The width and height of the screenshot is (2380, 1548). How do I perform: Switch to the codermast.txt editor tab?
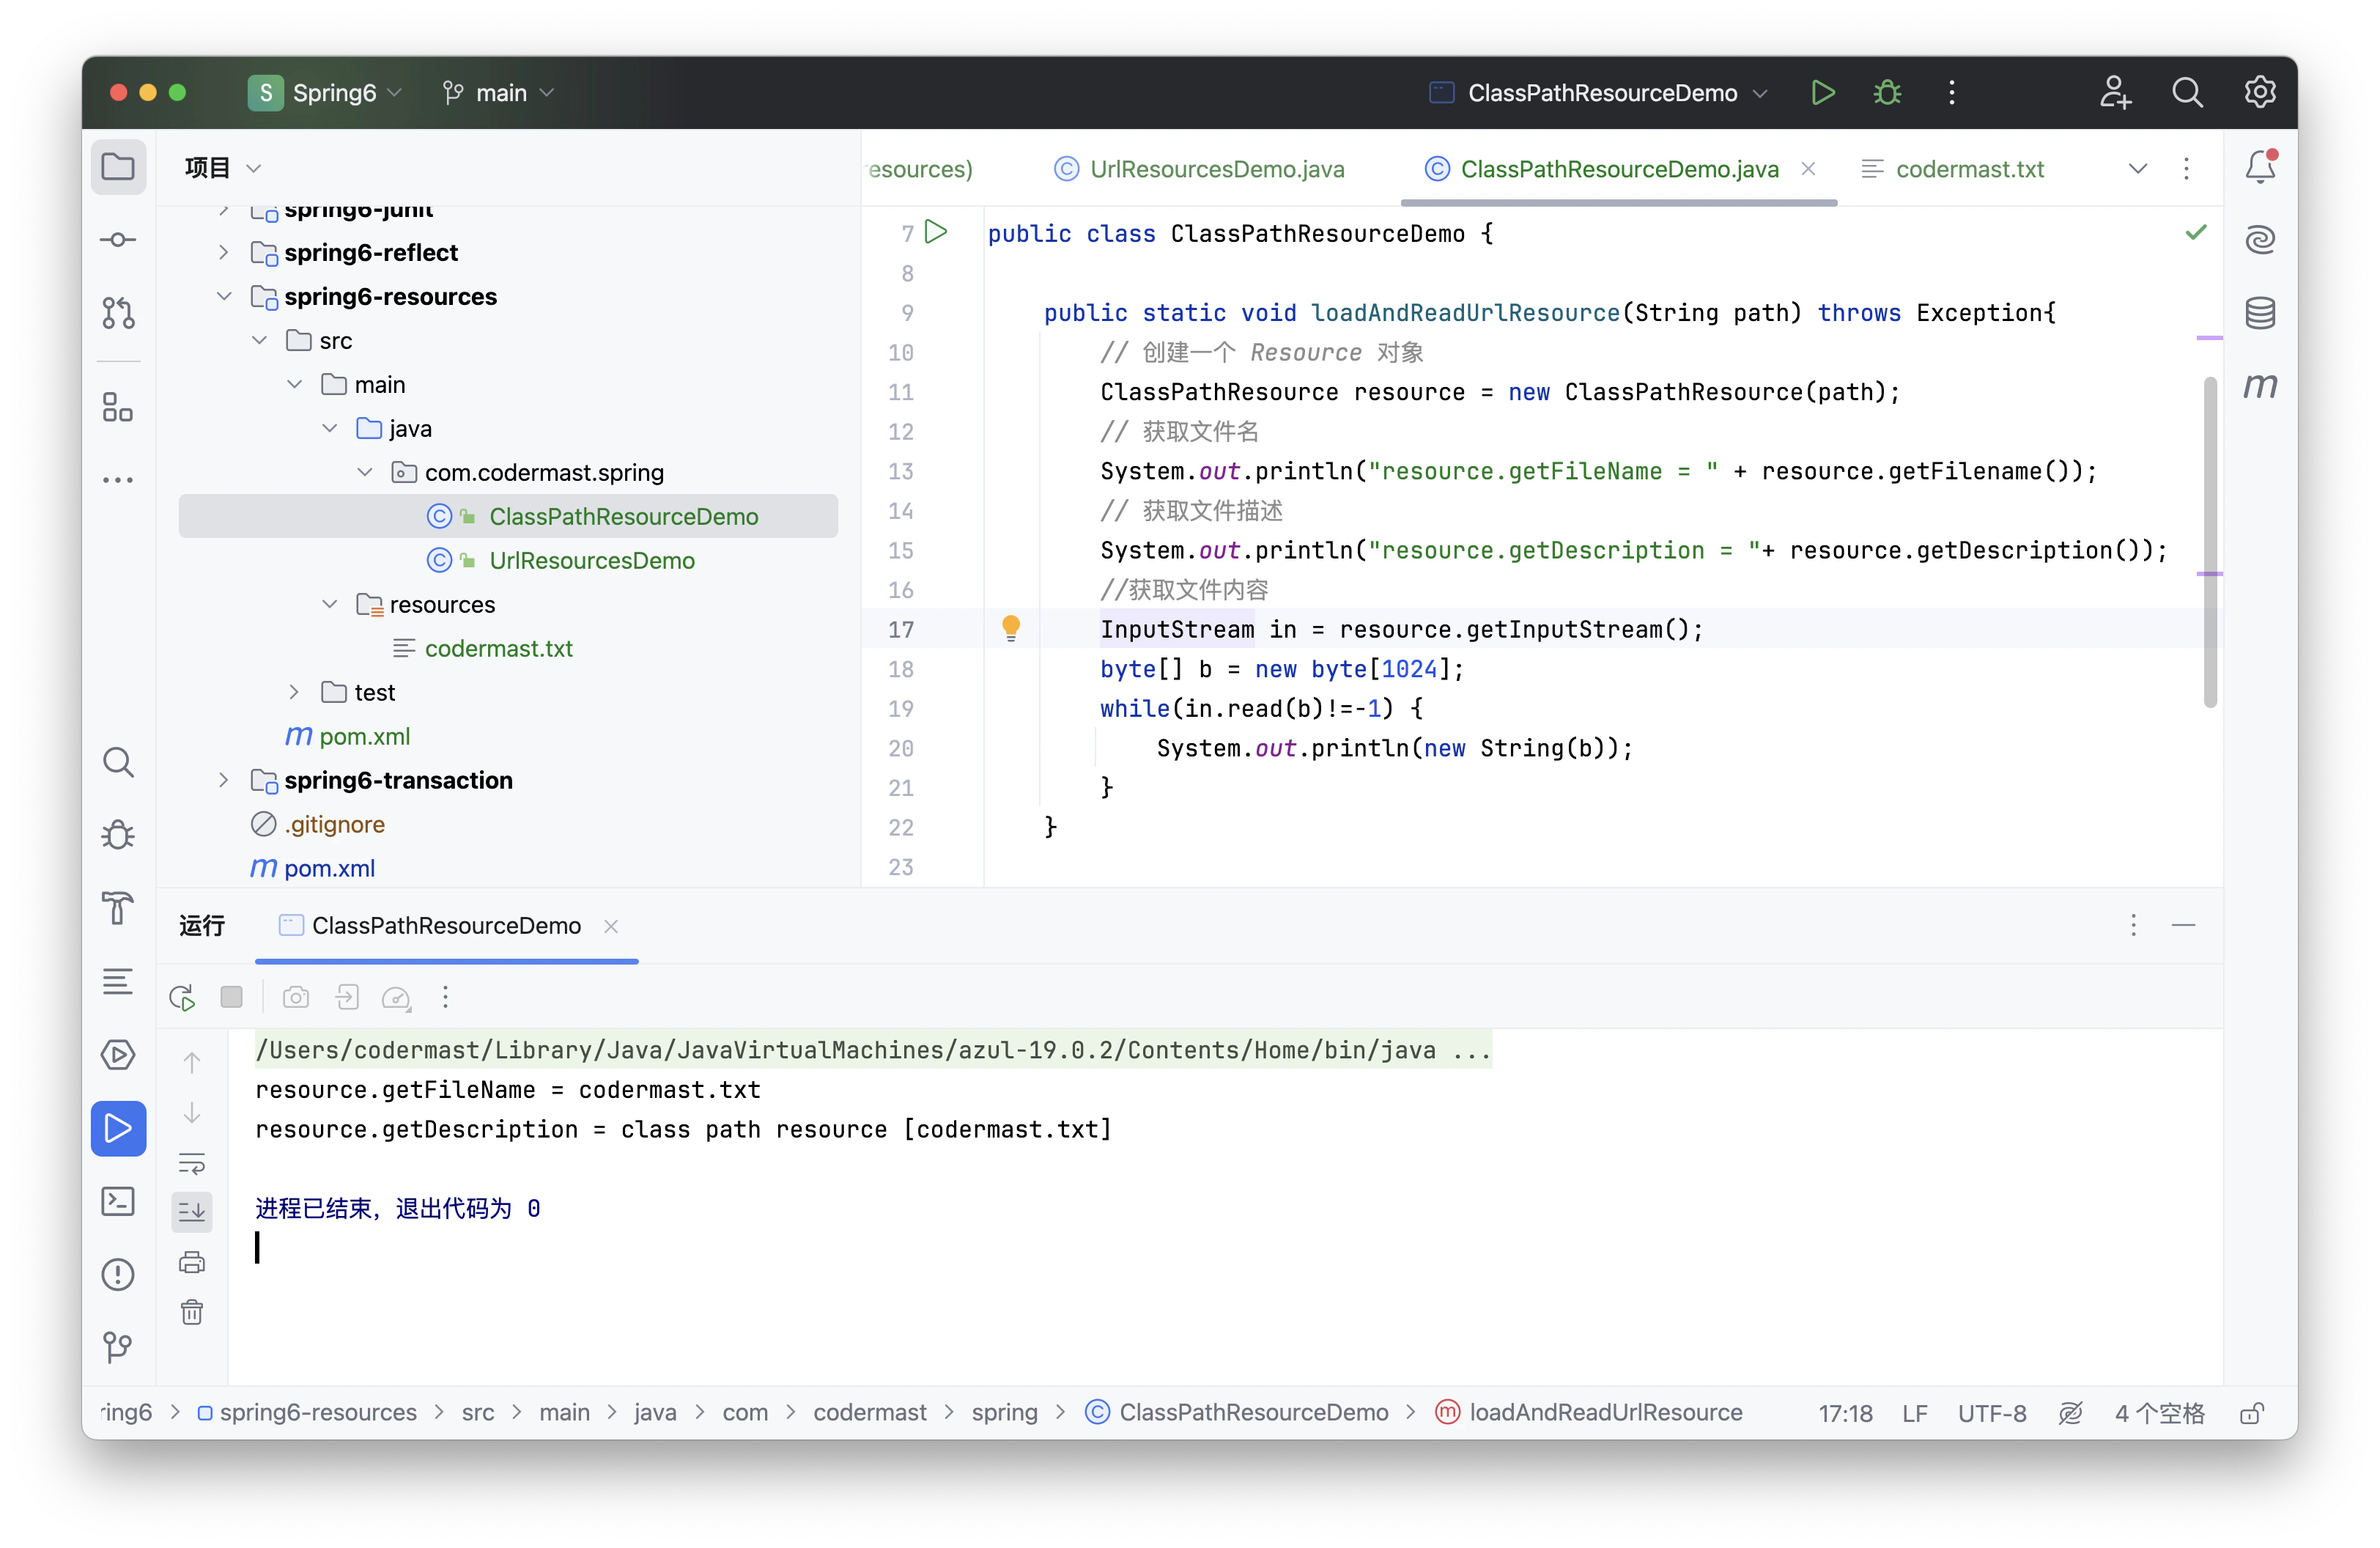(x=1968, y=169)
